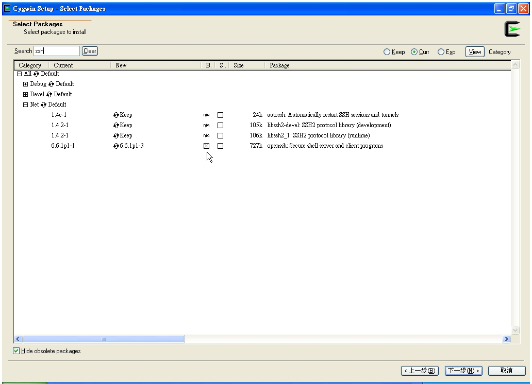Click the S. (source) column header

[222, 65]
